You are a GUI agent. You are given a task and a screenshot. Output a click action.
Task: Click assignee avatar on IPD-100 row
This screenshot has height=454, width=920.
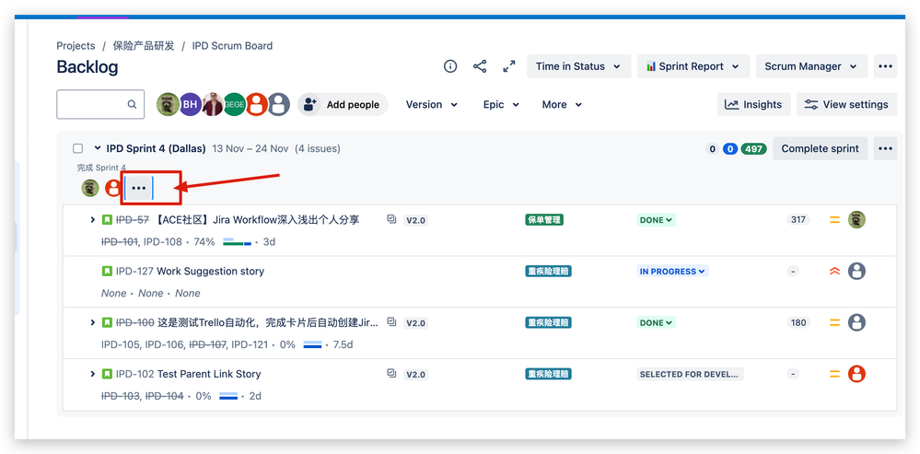coord(856,322)
